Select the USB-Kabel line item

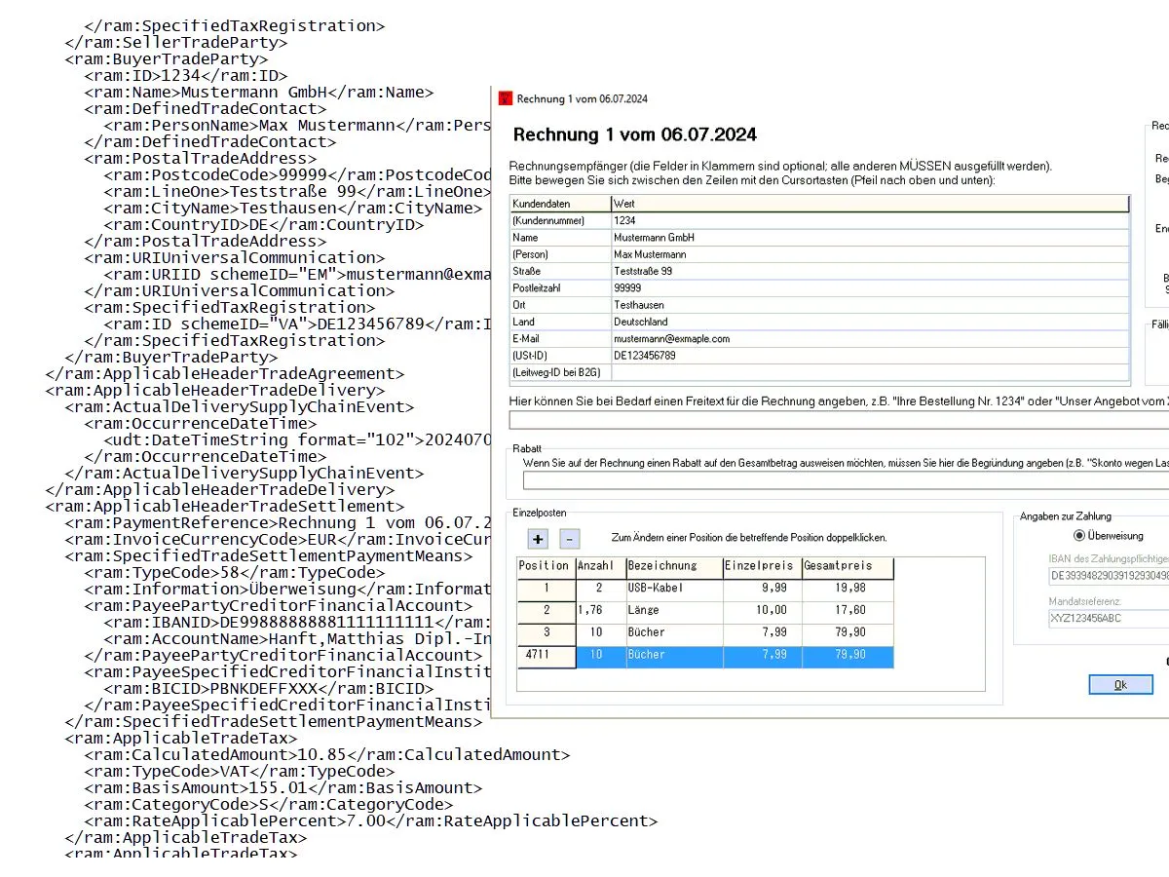[x=673, y=588]
